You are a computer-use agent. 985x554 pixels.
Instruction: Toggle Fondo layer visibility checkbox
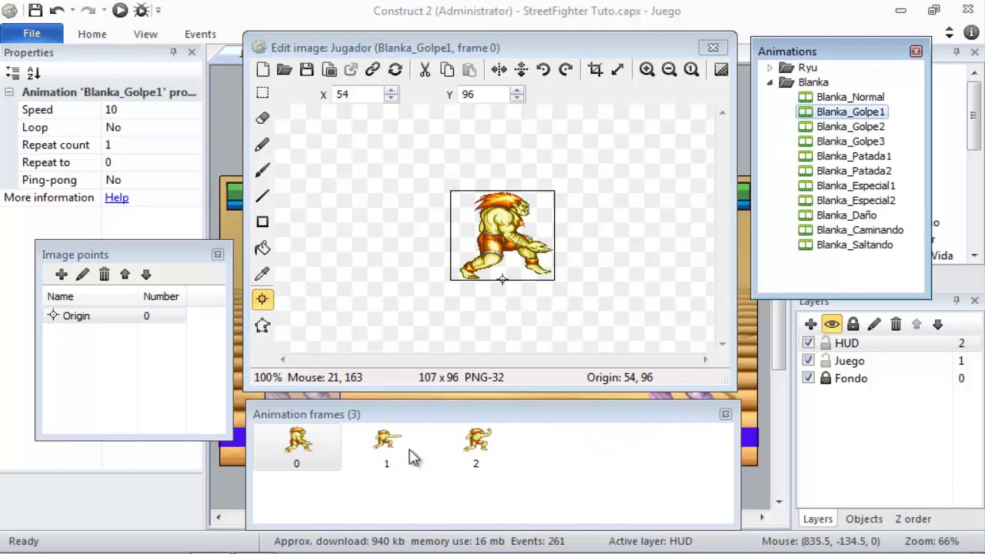click(808, 379)
